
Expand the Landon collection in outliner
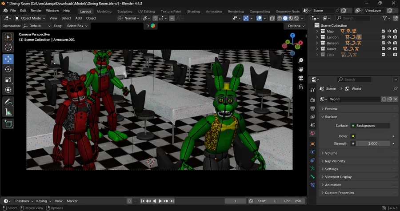[317, 37]
